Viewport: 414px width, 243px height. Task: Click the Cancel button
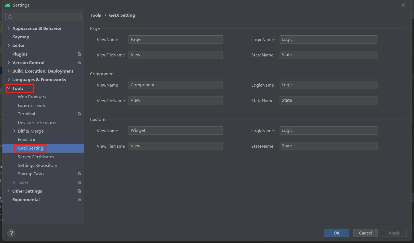(x=365, y=233)
